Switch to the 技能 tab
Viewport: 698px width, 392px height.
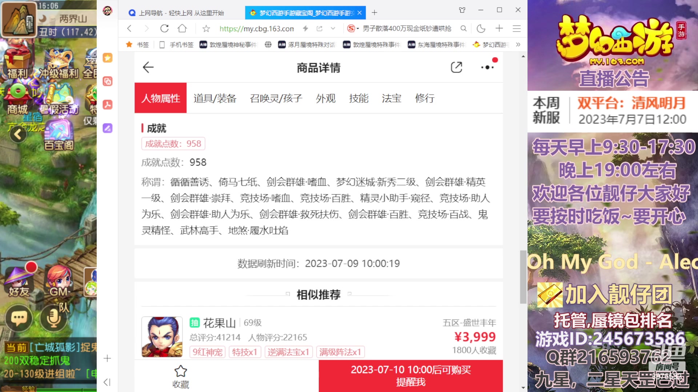(x=358, y=98)
